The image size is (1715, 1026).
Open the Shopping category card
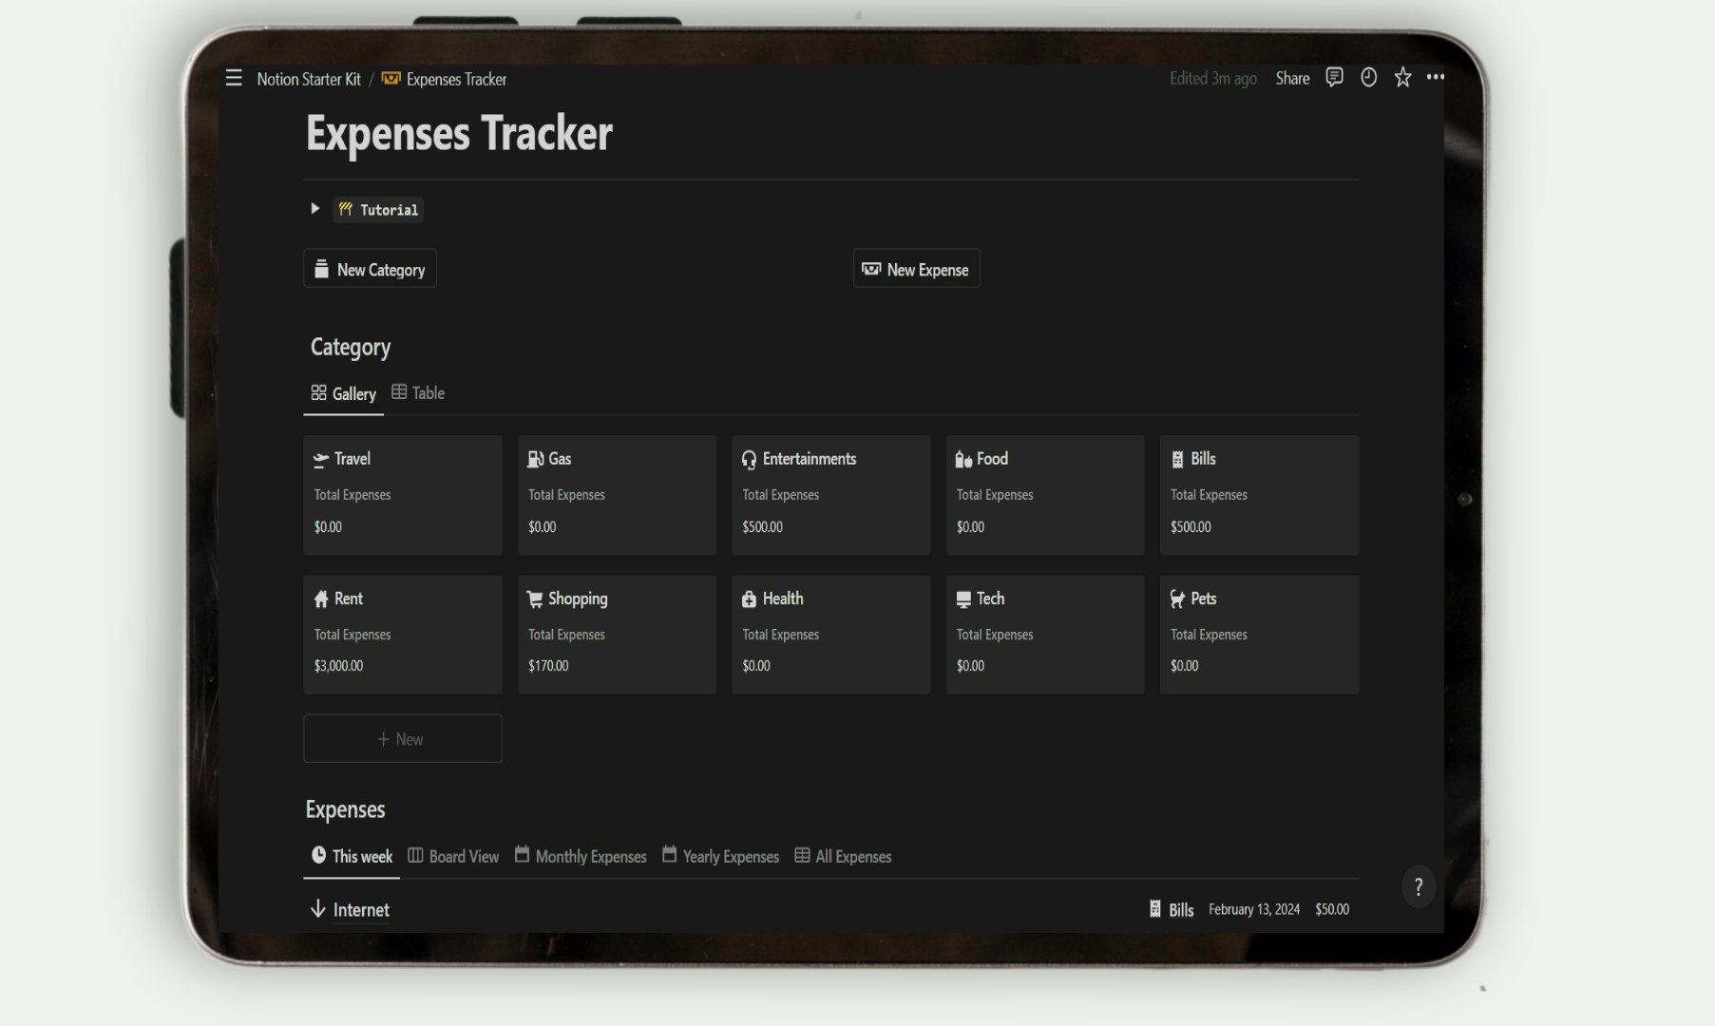tap(617, 635)
